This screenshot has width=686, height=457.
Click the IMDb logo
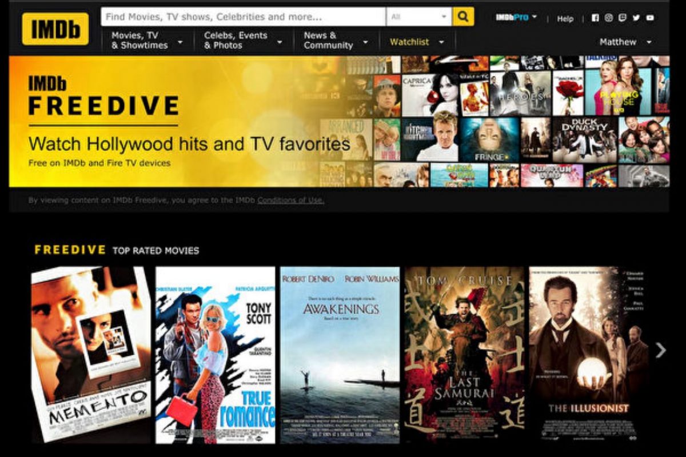(x=55, y=29)
